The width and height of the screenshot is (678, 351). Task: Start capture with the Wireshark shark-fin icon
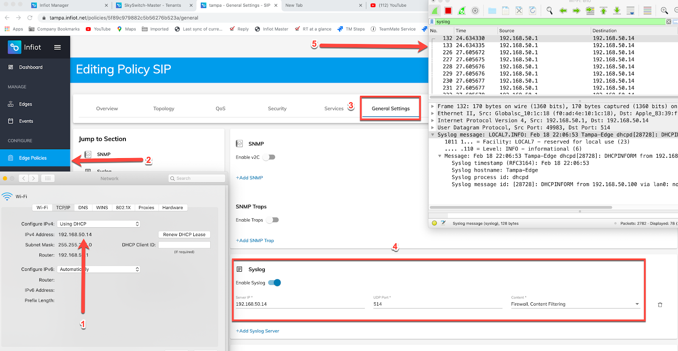tap(435, 11)
